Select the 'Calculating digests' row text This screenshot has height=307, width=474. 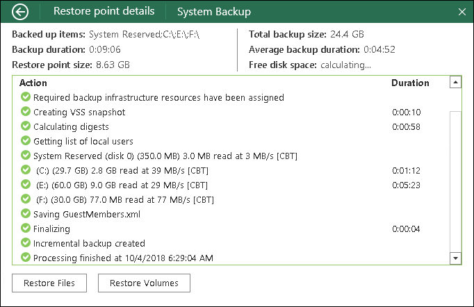coord(71,126)
